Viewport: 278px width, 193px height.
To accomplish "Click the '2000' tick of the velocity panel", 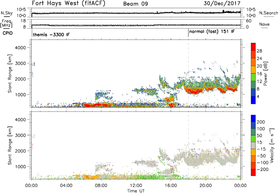I will pyautogui.click(x=20, y=151).
